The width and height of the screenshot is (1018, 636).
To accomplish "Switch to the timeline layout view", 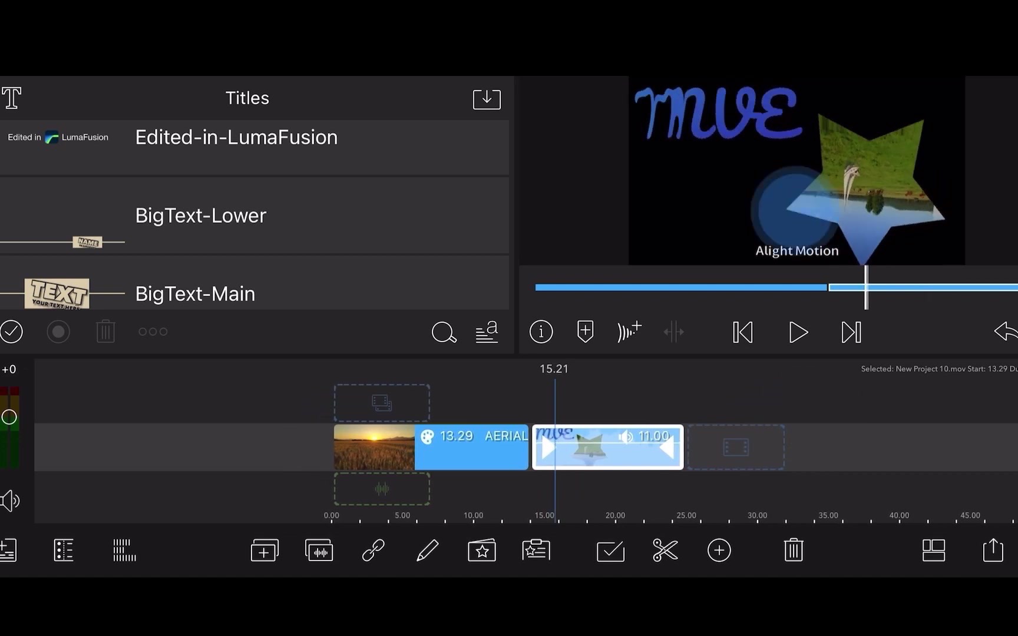I will [x=933, y=550].
